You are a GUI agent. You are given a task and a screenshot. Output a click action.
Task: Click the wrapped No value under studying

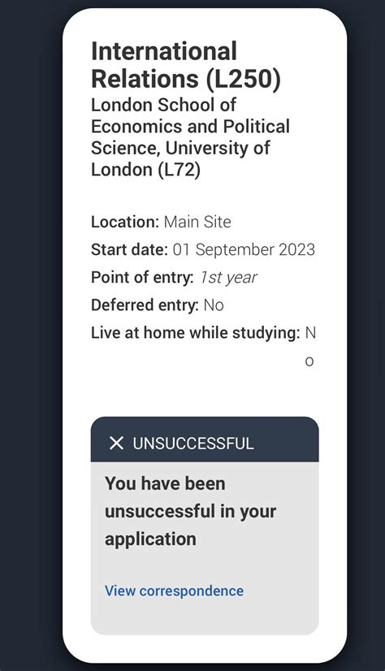(x=309, y=347)
